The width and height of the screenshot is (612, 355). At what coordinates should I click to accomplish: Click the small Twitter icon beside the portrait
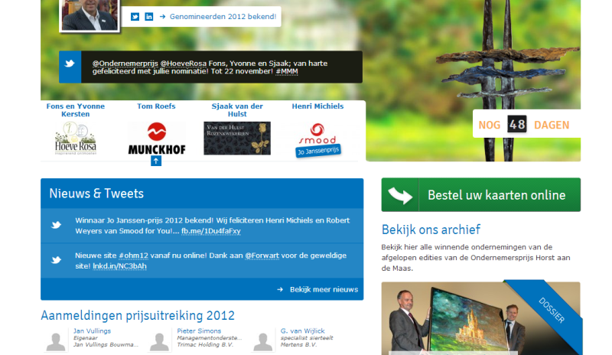135,16
